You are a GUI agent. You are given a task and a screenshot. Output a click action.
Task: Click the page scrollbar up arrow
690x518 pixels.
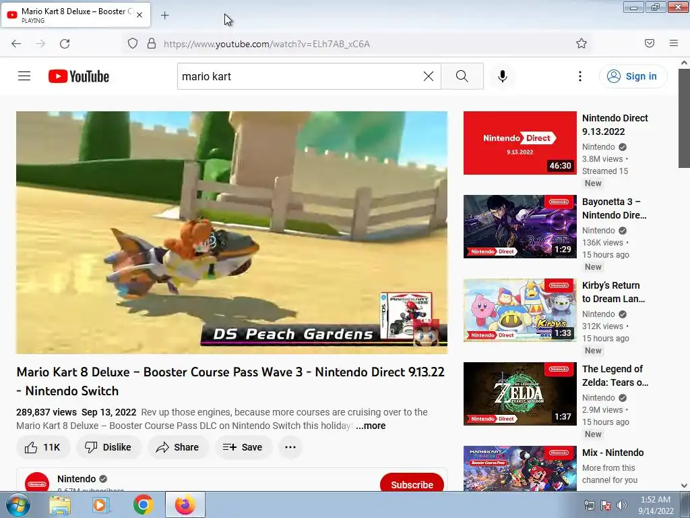[x=685, y=63]
